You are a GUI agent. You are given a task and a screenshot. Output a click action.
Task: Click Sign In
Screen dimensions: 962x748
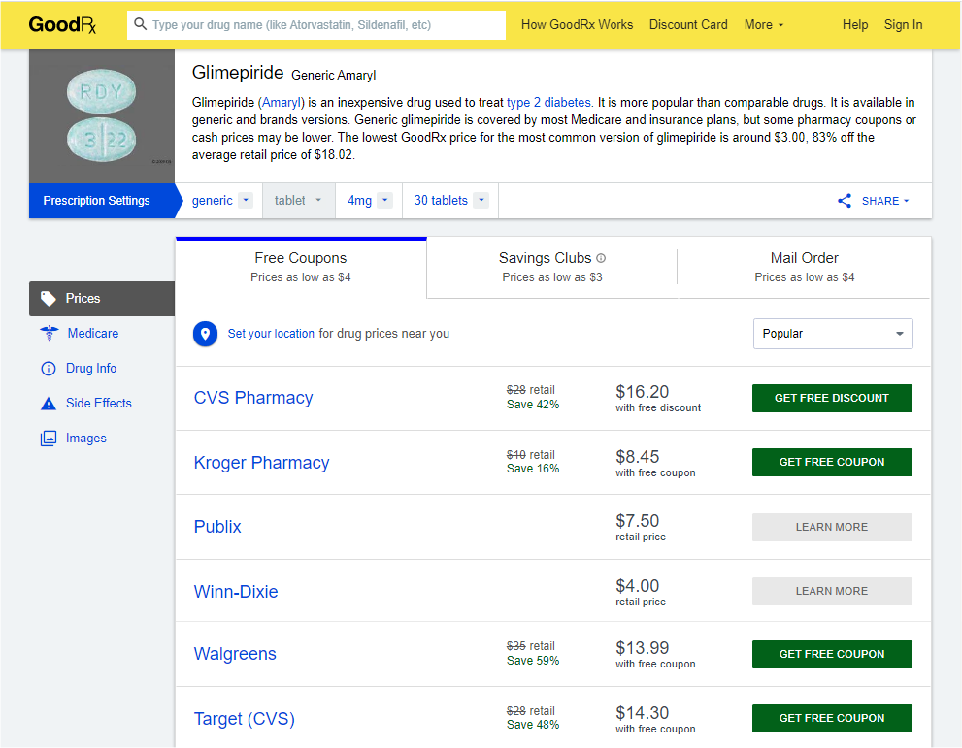[903, 25]
